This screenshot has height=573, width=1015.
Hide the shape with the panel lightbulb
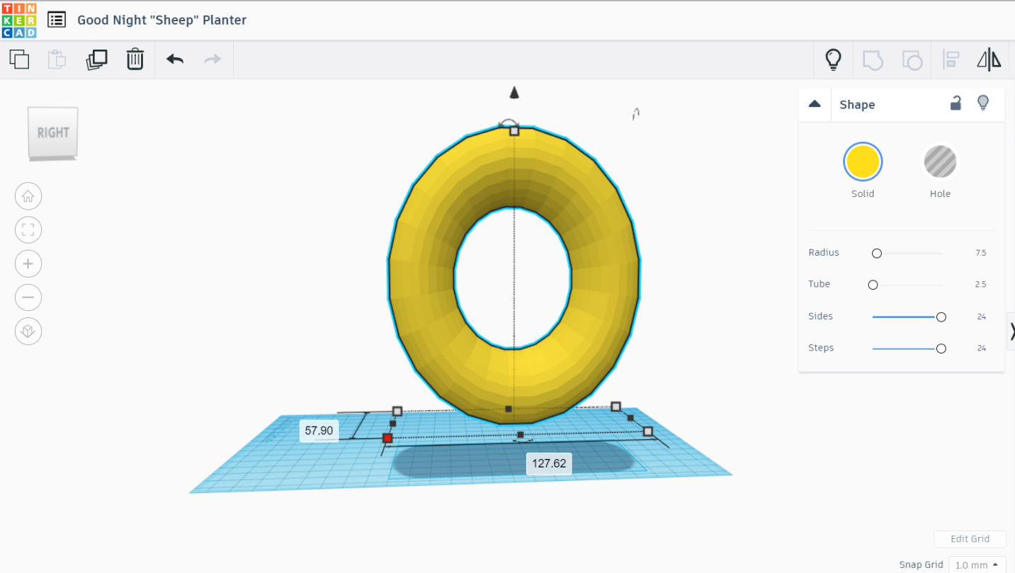[x=983, y=103]
